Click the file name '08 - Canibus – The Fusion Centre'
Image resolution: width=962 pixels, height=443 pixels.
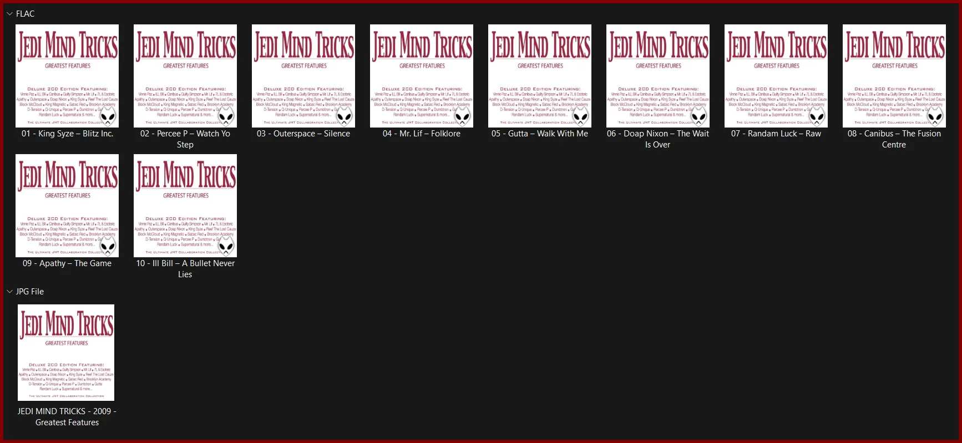(894, 139)
